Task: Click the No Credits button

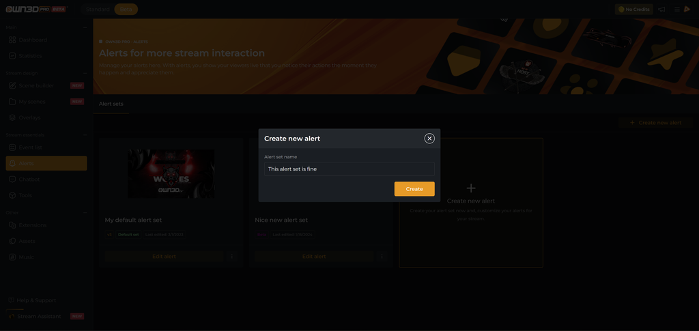Action: [633, 10]
